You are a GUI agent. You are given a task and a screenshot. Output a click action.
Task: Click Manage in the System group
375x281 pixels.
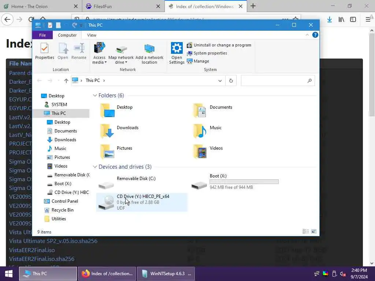pos(198,61)
